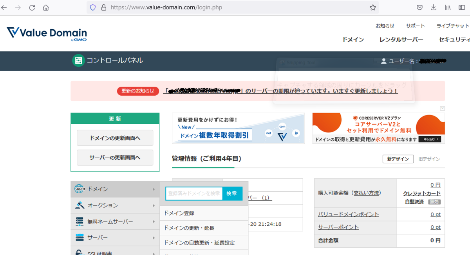
Task: Click the green コントロールパネル icon
Action: coord(78,61)
